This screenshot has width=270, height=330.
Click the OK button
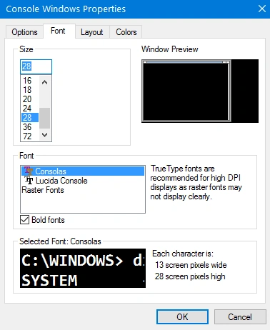182,317
